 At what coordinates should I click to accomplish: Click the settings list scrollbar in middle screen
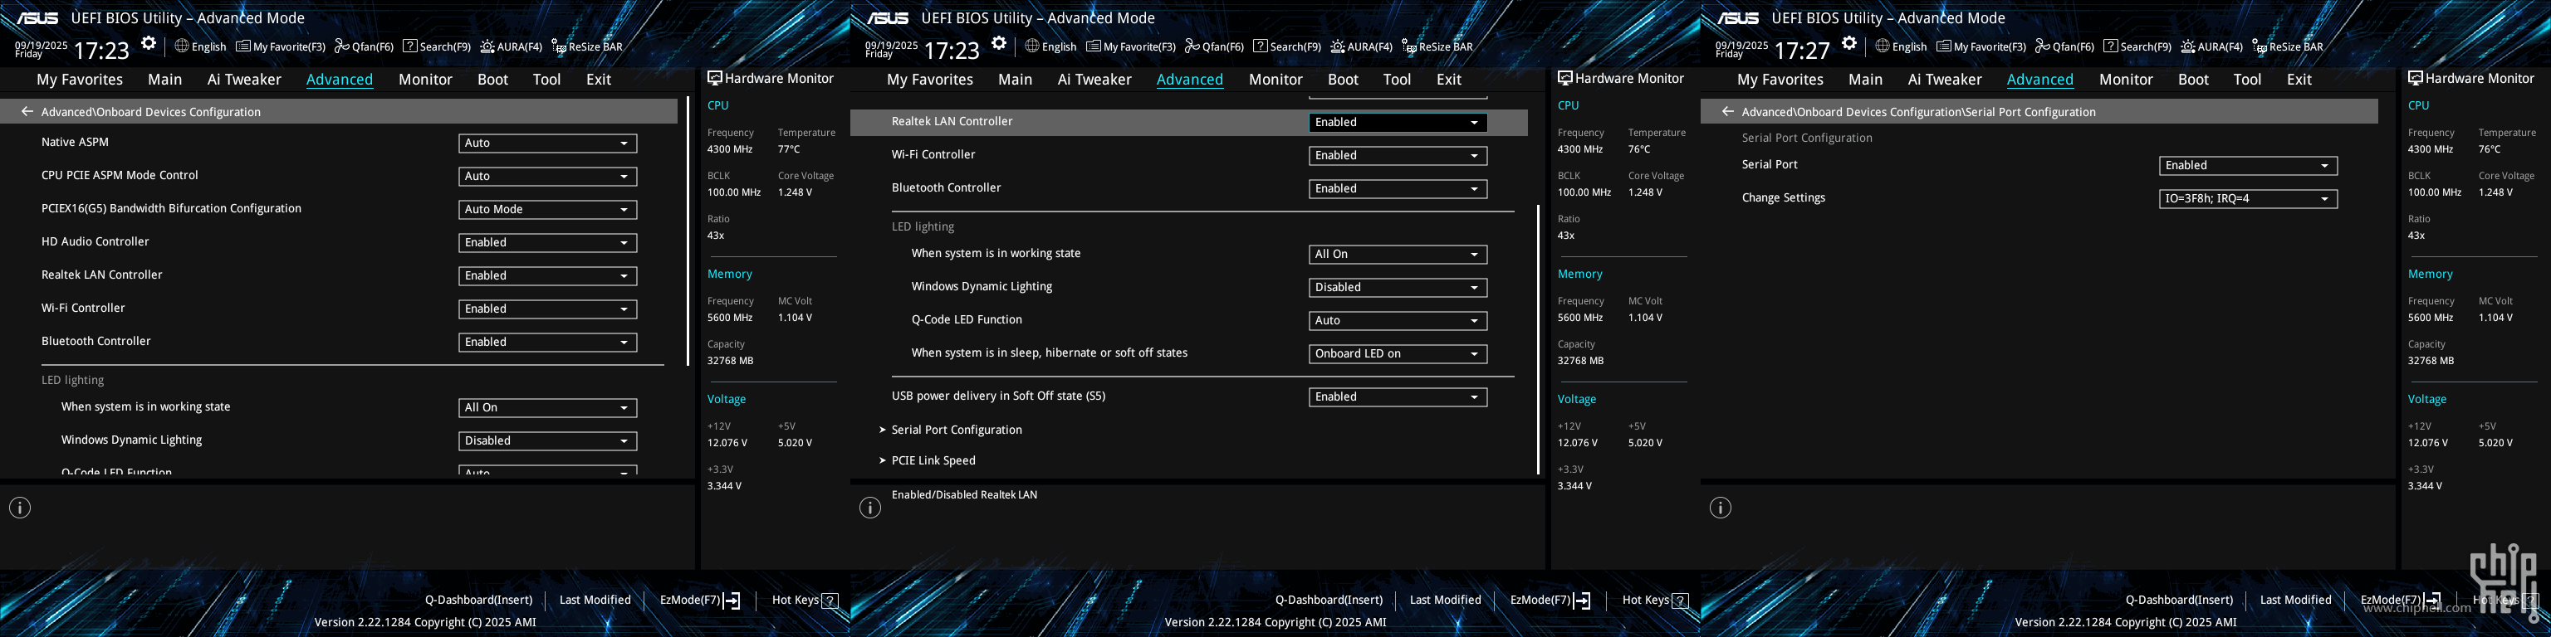click(1538, 340)
